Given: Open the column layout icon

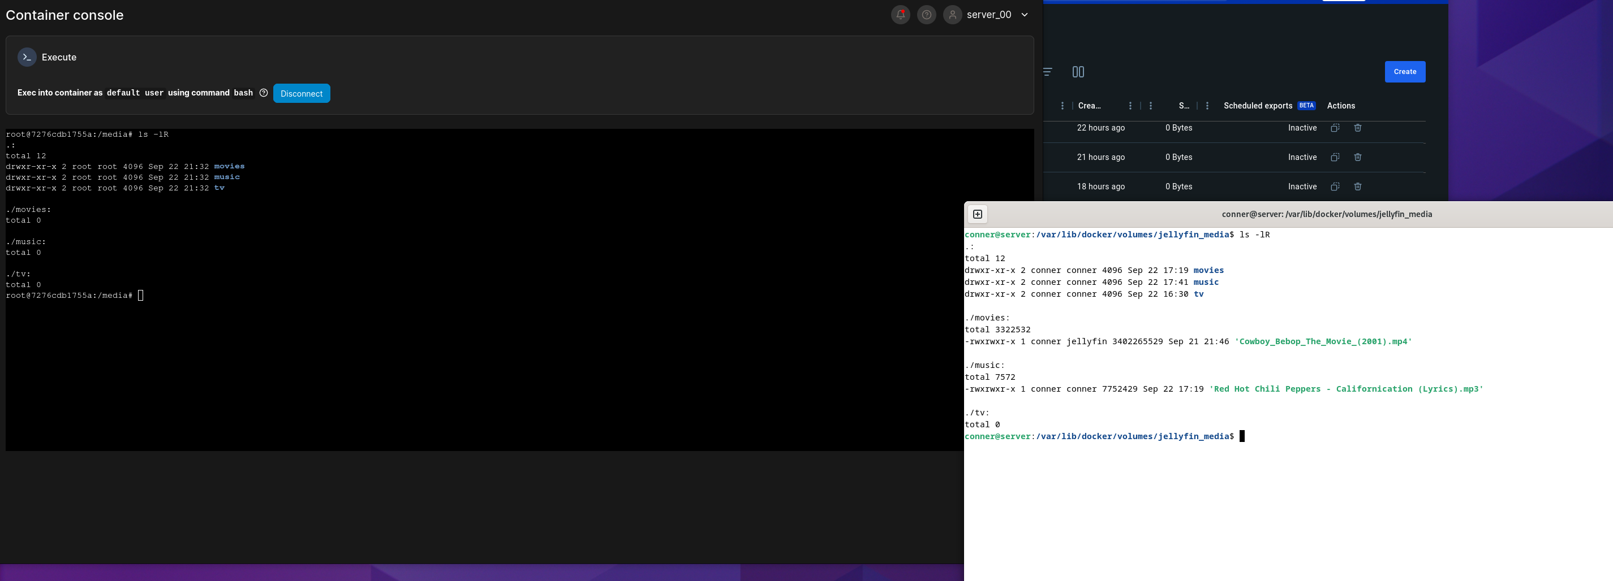Looking at the screenshot, I should [1078, 72].
